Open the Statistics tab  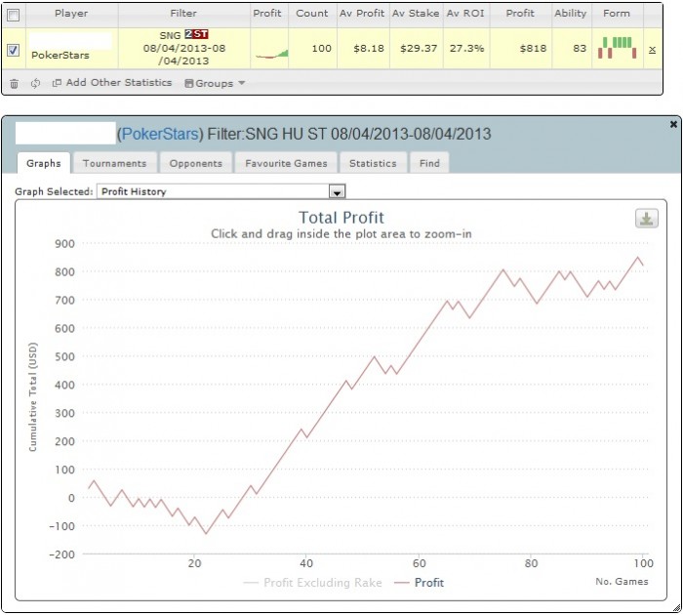tap(374, 163)
